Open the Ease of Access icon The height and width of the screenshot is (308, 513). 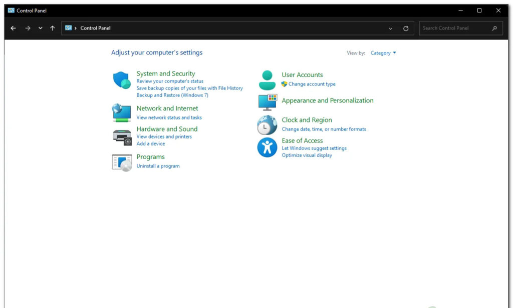coord(267,147)
